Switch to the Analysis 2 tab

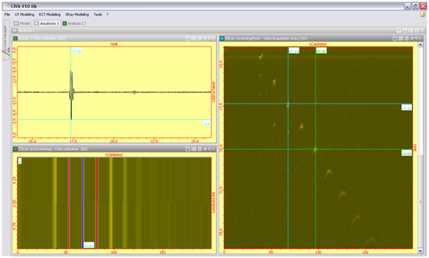[x=73, y=23]
